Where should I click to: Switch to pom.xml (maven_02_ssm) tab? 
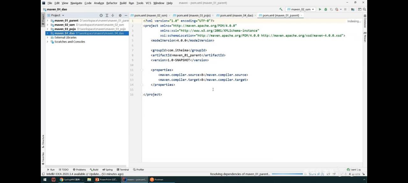pyautogui.click(x=151, y=15)
